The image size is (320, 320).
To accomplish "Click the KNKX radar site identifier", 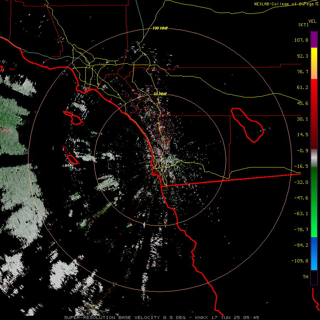I will tap(202, 318).
